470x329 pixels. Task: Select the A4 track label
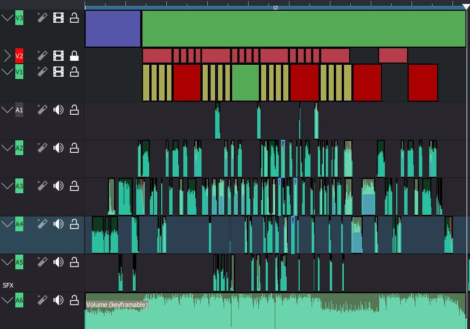(19, 224)
